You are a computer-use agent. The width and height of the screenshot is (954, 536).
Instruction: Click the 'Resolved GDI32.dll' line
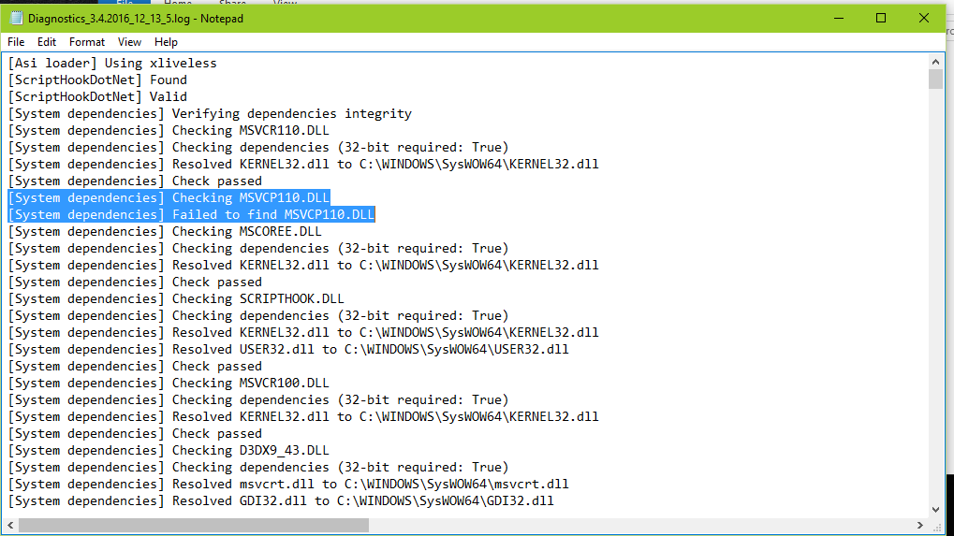[x=281, y=501]
